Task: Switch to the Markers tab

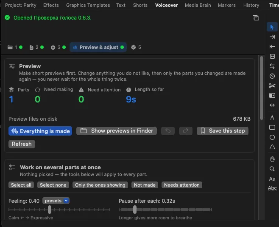Action: (x=227, y=5)
